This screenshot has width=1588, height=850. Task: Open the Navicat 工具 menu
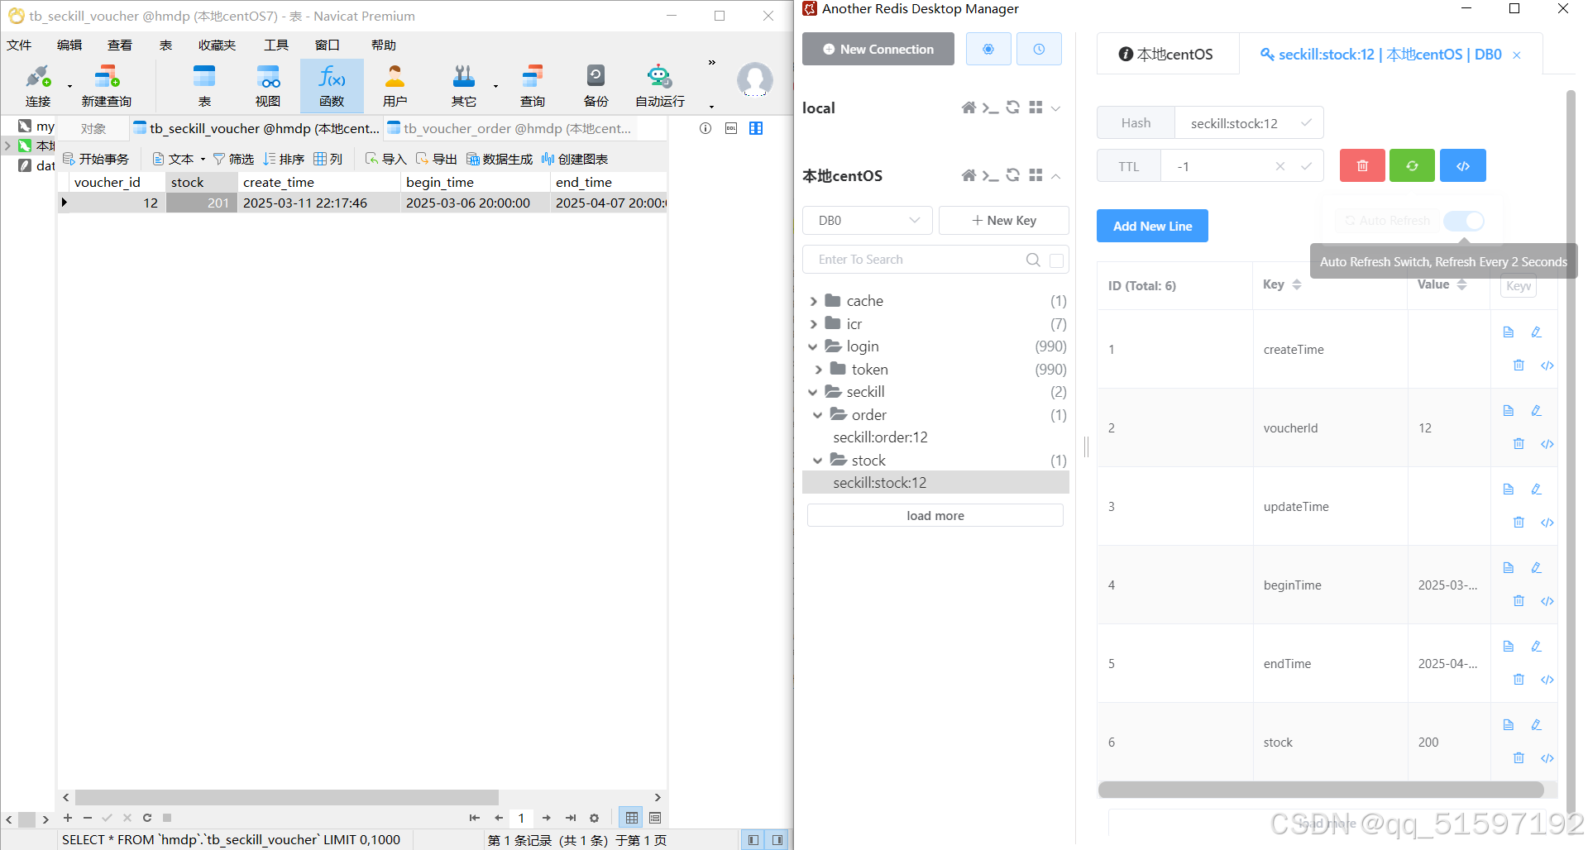tap(276, 45)
